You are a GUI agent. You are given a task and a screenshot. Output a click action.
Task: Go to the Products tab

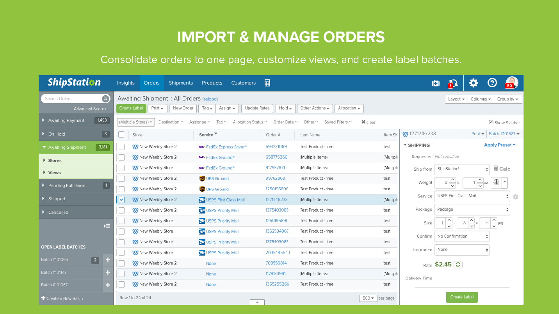pyautogui.click(x=212, y=83)
